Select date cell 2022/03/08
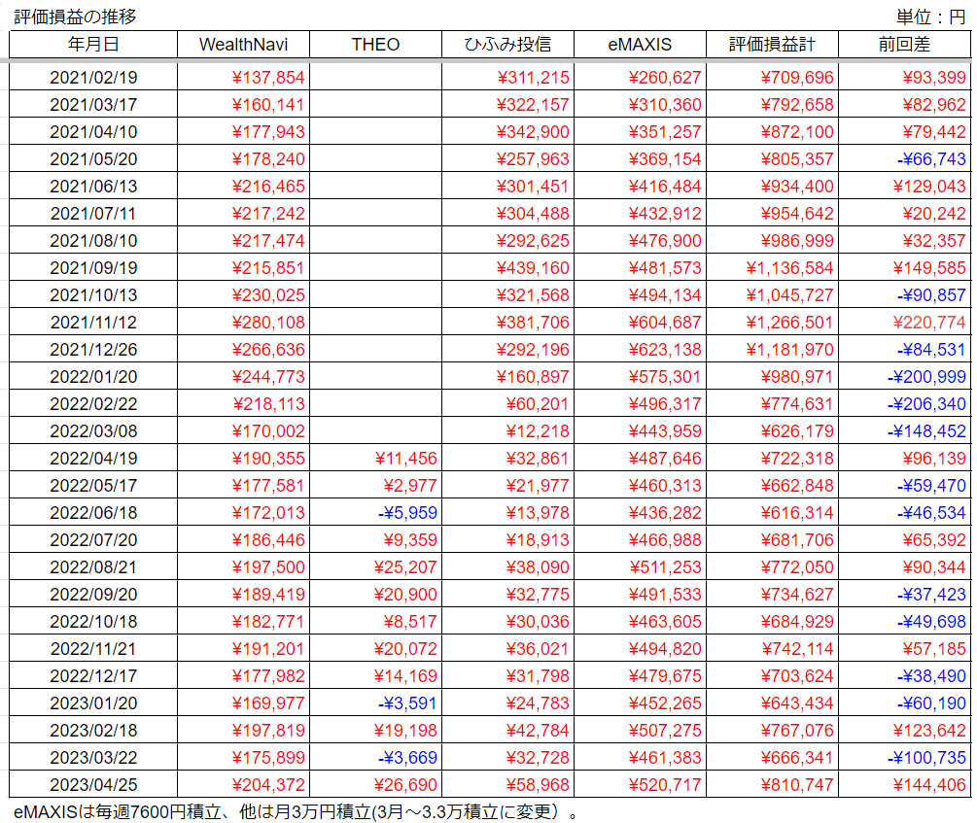Screen dimensions: 977x823 click(93, 431)
